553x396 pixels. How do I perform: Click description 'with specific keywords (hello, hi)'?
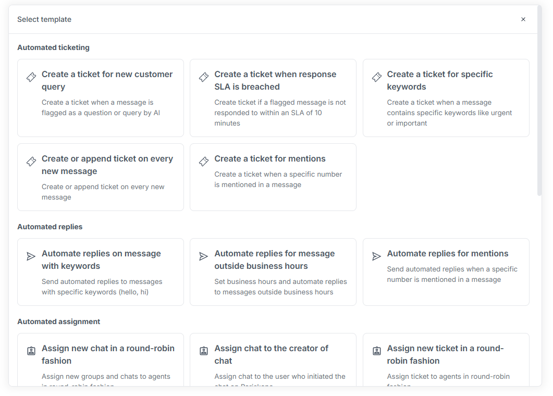click(x=95, y=292)
